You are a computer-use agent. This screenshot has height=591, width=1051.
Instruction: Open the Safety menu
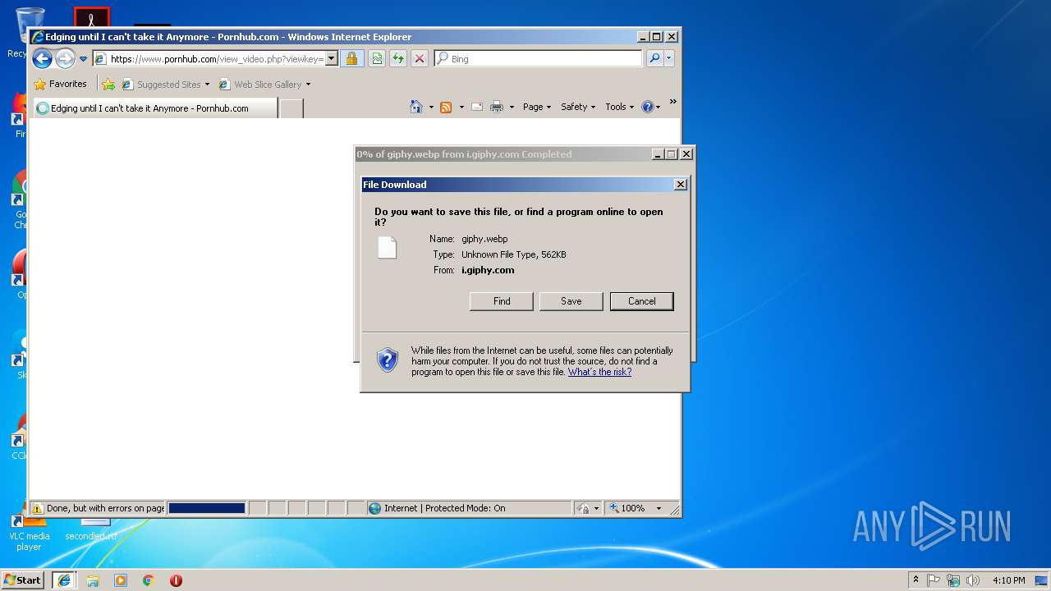(x=578, y=107)
